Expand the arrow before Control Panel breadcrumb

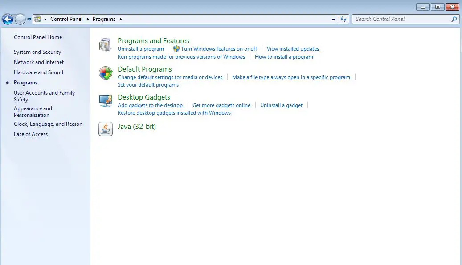45,19
